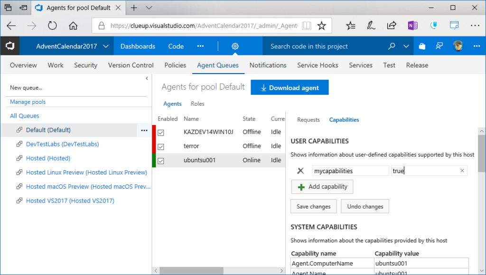Open the feedback chat icon
Viewport: 486px width, 275px height.
tap(439, 46)
